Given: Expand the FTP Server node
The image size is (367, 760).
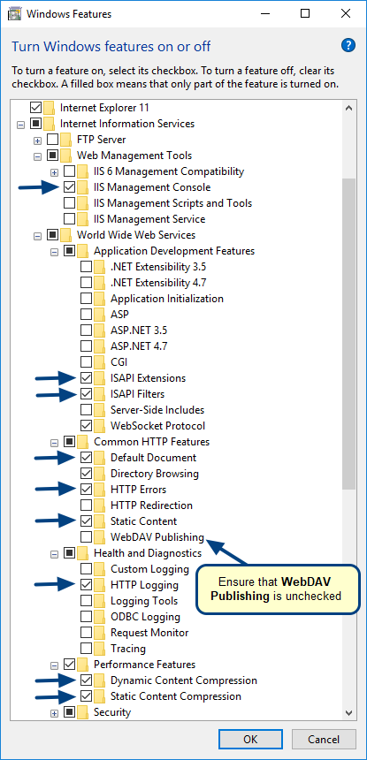Looking at the screenshot, I should (x=37, y=141).
